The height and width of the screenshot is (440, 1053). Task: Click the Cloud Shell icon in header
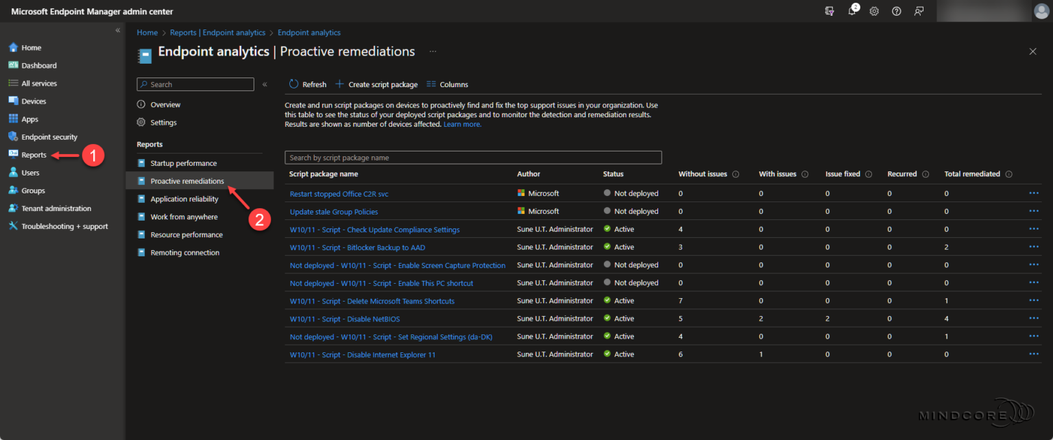coord(830,11)
